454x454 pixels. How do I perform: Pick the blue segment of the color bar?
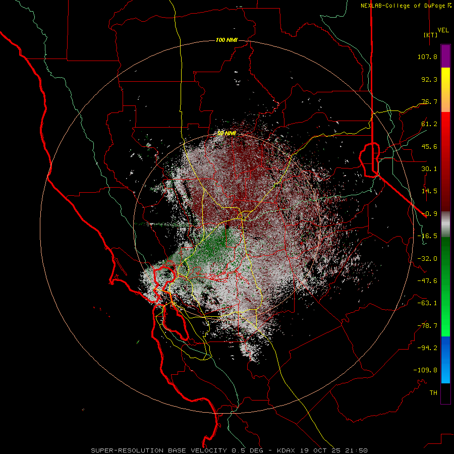[445, 360]
